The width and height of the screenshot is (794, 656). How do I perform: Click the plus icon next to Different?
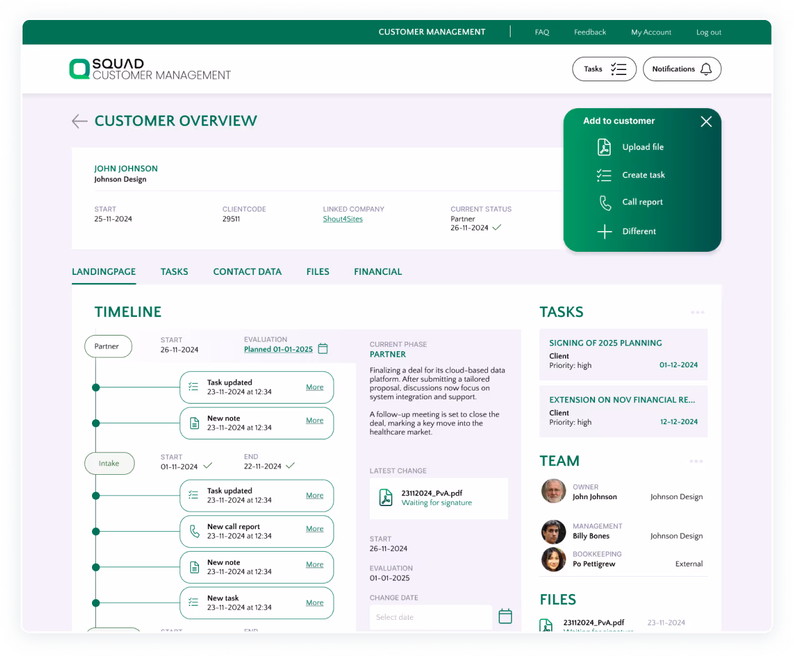tap(604, 232)
